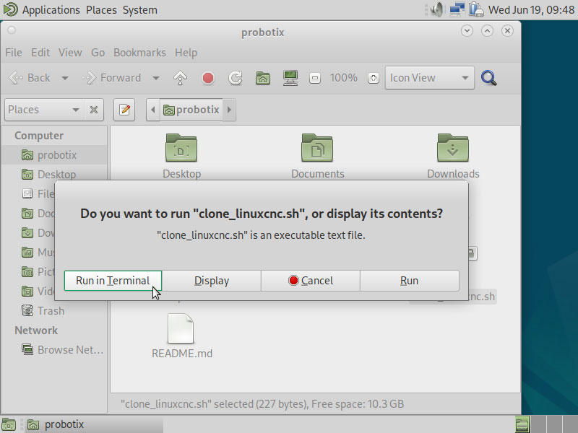Click the magnifier Search icon

(489, 78)
